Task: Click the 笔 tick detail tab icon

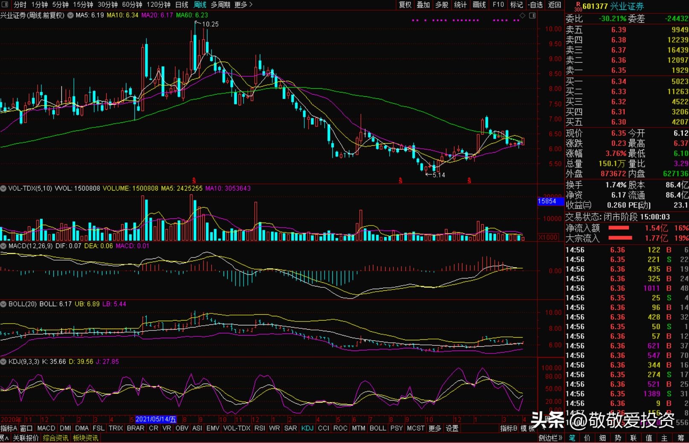Action: click(572, 438)
